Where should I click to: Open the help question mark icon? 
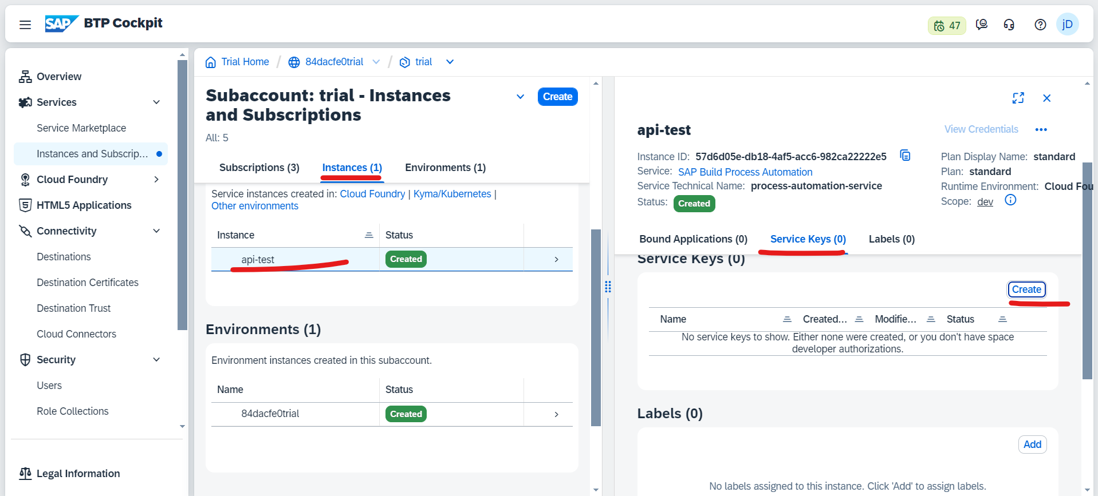coord(1040,25)
